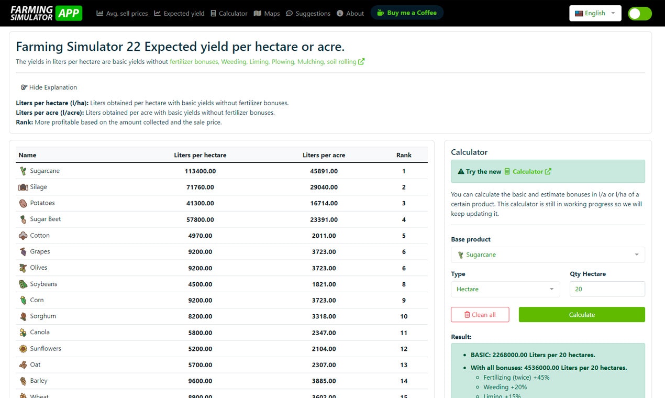Open Expected yield page
This screenshot has width=665, height=398.
[x=179, y=14]
